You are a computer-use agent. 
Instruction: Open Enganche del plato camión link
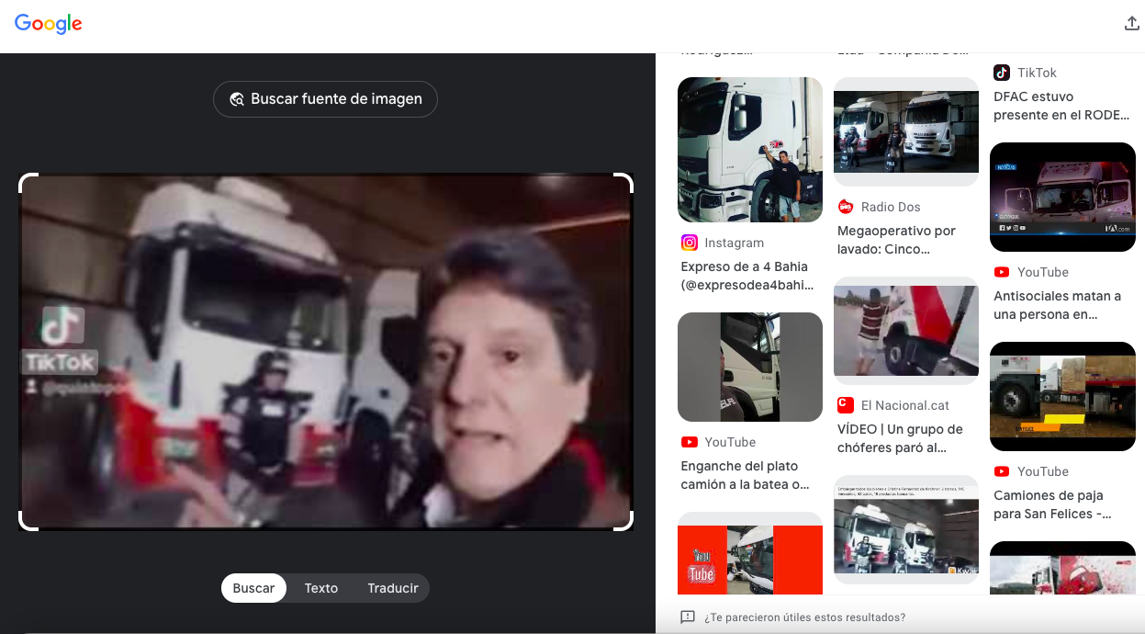[x=746, y=475]
